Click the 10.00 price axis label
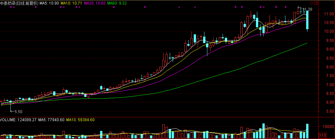 point(329,31)
